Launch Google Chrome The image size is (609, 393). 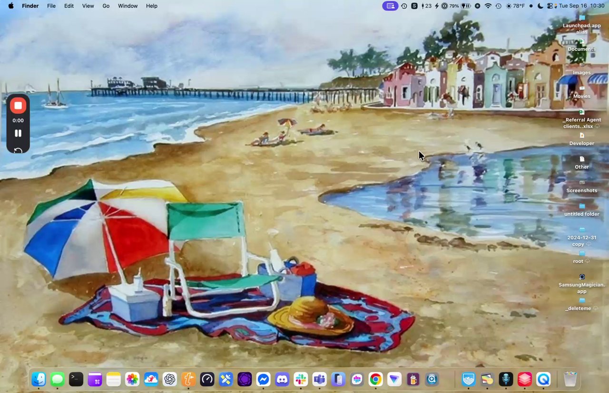375,379
